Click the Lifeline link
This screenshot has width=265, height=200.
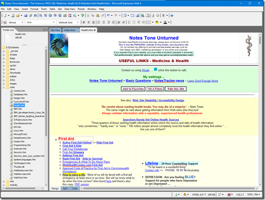pos(151,163)
